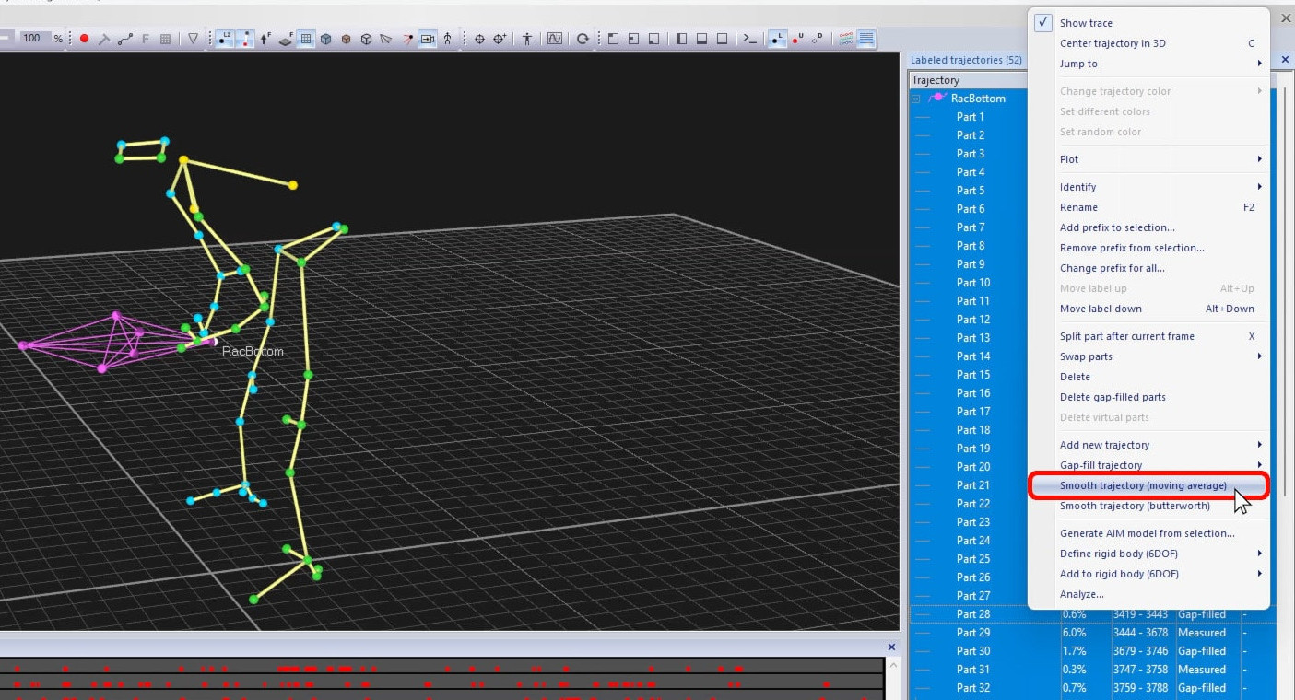Viewport: 1295px width, 700px height.
Task: Toggle the grid display toolbar button
Action: tap(305, 39)
